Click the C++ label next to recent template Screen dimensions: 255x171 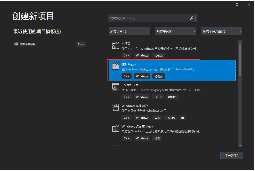point(81,44)
